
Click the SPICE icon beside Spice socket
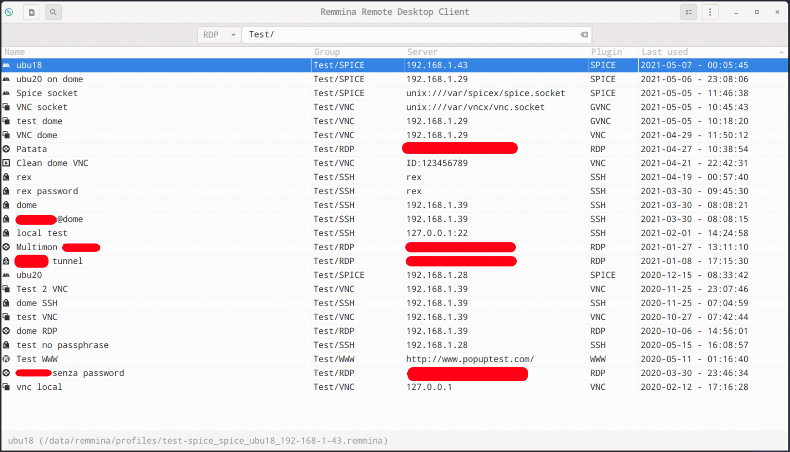(x=6, y=93)
